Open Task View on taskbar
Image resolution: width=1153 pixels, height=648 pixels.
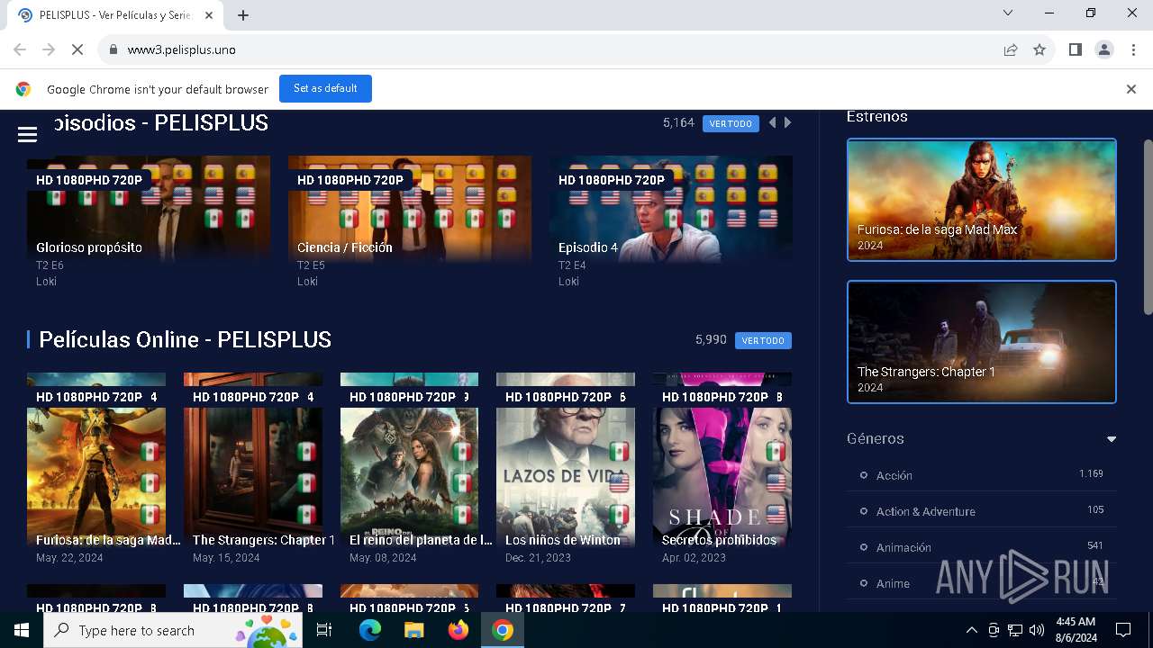pyautogui.click(x=324, y=630)
